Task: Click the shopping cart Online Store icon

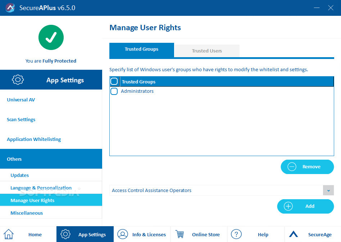Action: pos(180,234)
